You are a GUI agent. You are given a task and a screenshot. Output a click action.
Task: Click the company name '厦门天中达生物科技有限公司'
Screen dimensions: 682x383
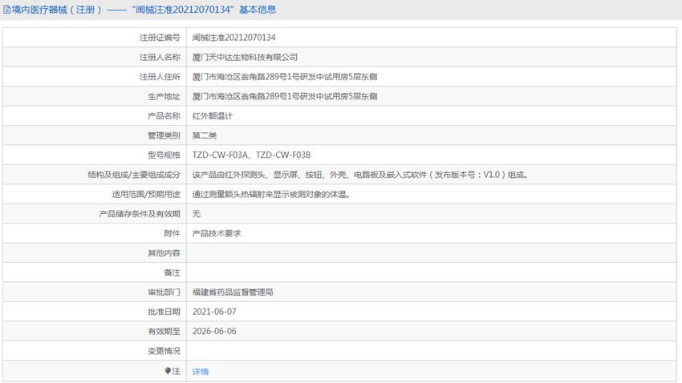[x=245, y=57]
